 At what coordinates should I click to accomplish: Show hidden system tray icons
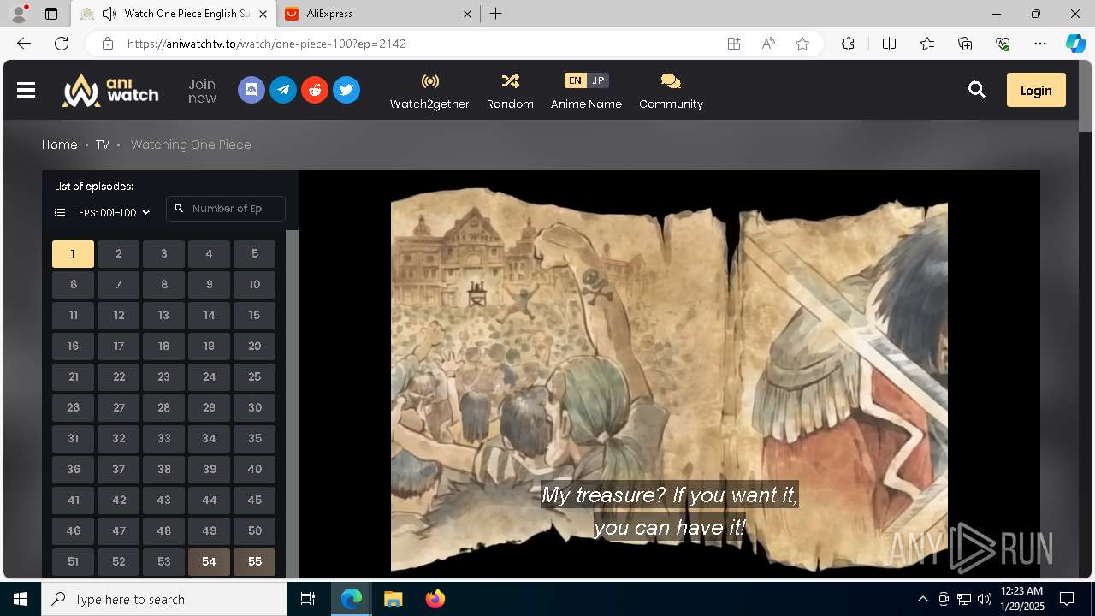[x=922, y=599]
